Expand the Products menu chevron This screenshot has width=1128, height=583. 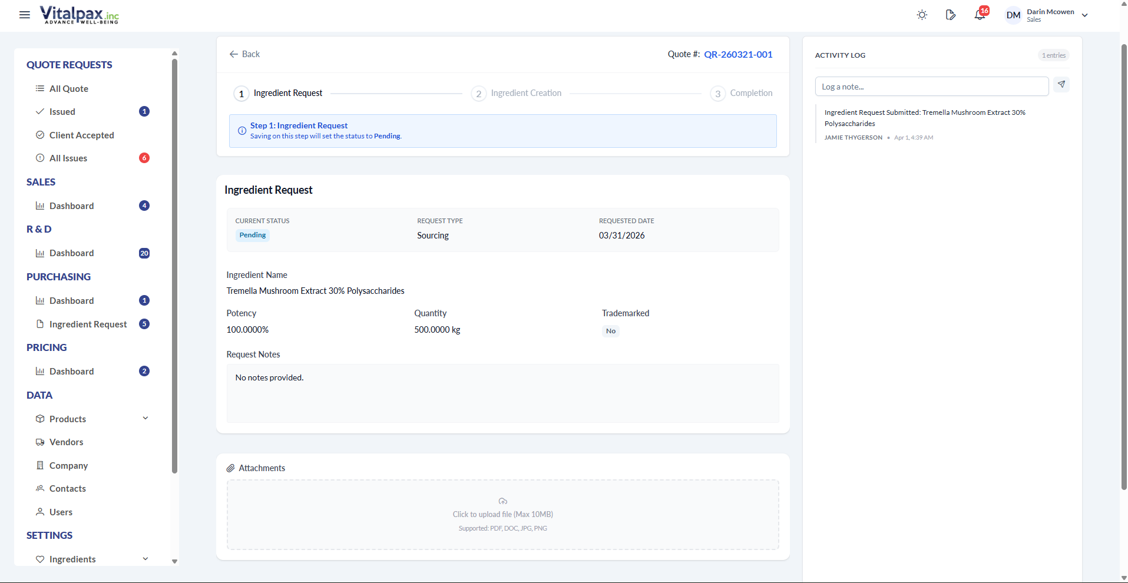(145, 418)
